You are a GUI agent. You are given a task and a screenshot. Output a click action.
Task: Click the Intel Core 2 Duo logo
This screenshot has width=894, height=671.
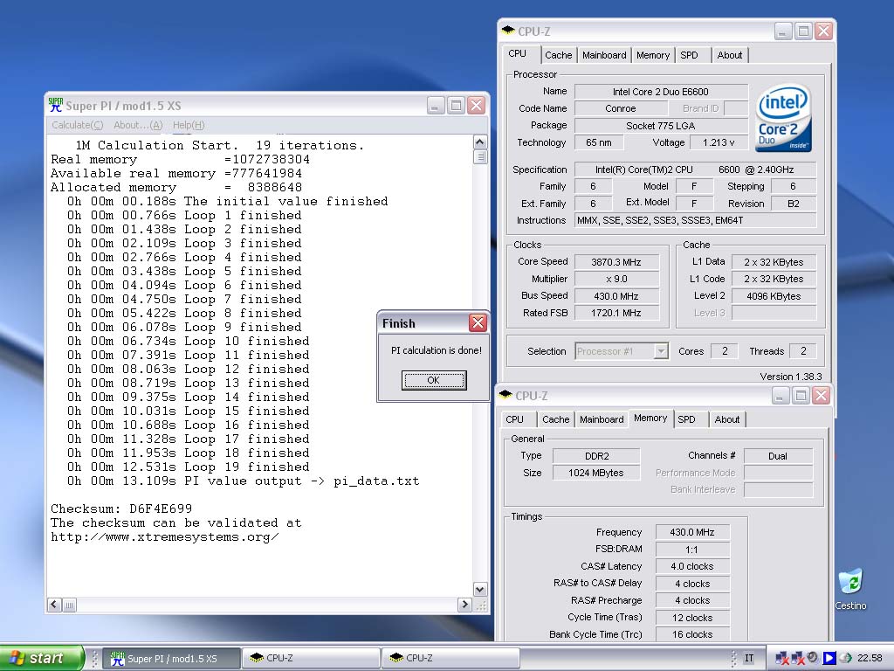[x=783, y=118]
